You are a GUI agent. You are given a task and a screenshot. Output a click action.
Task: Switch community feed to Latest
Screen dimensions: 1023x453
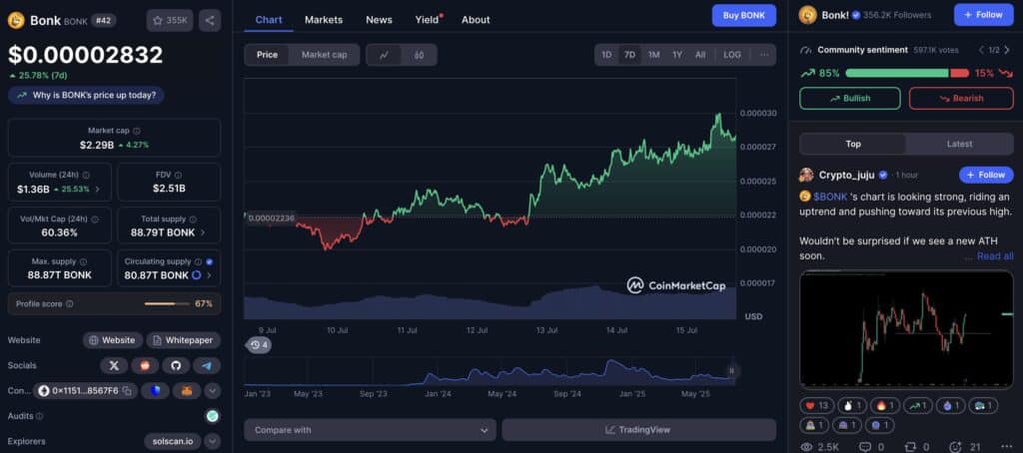click(x=959, y=144)
